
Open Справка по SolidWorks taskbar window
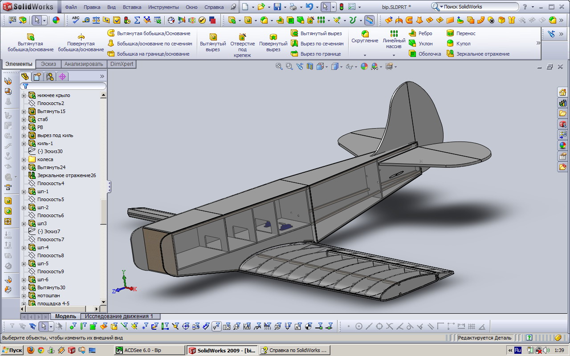[294, 350]
